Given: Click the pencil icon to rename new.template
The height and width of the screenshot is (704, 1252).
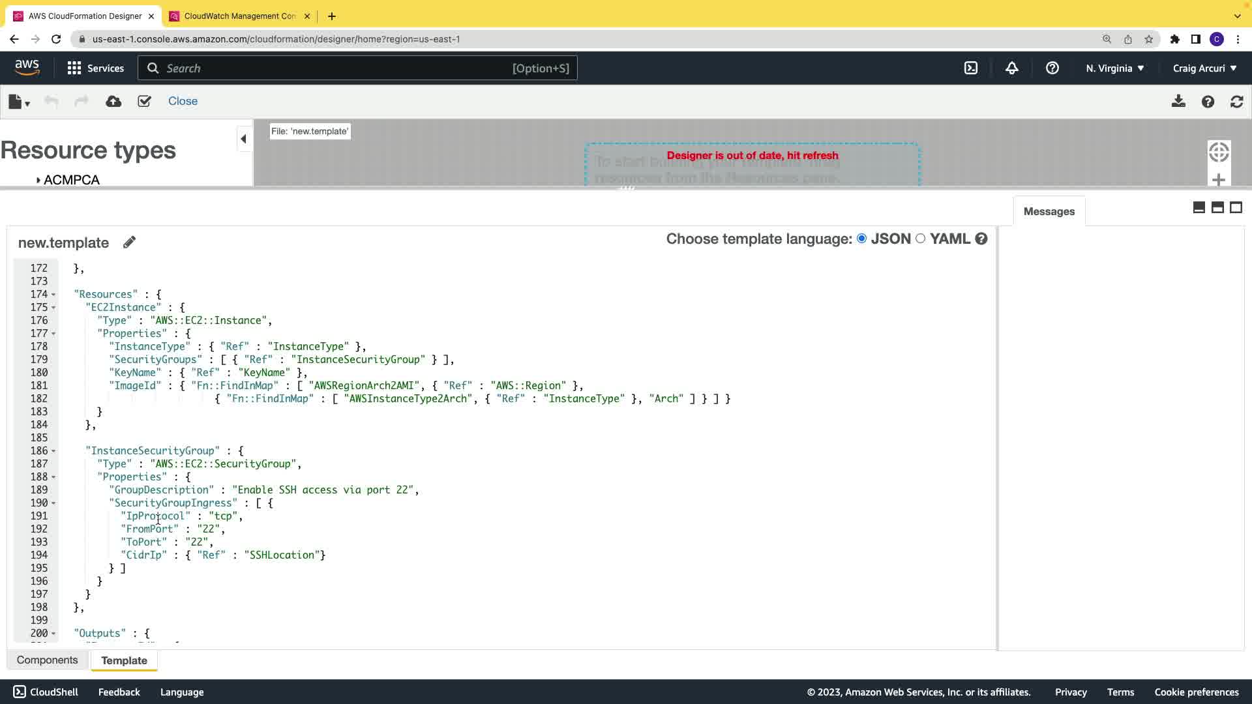Looking at the screenshot, I should [x=129, y=242].
